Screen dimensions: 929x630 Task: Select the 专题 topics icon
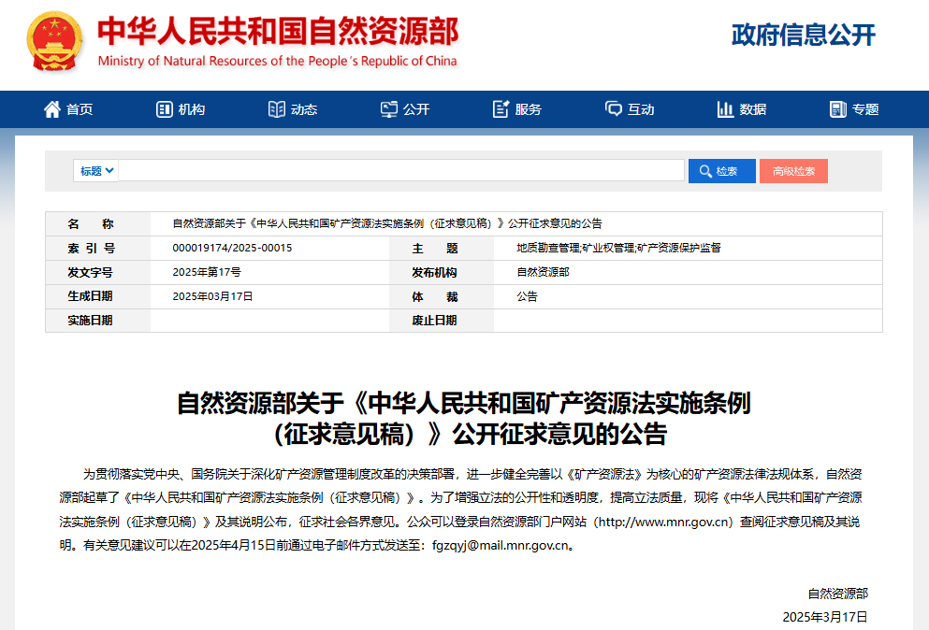click(837, 108)
